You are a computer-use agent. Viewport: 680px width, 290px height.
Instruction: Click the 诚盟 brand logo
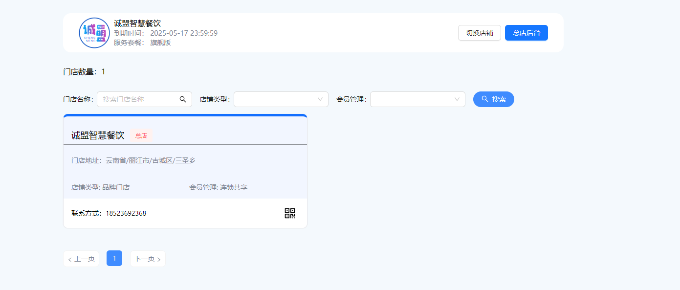(x=94, y=33)
